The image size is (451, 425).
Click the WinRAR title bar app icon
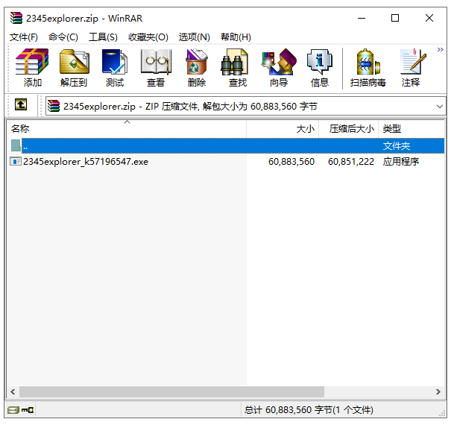click(16, 18)
